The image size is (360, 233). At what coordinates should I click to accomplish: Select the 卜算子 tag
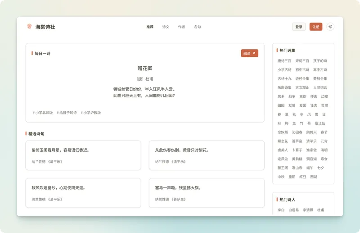pyautogui.click(x=297, y=150)
